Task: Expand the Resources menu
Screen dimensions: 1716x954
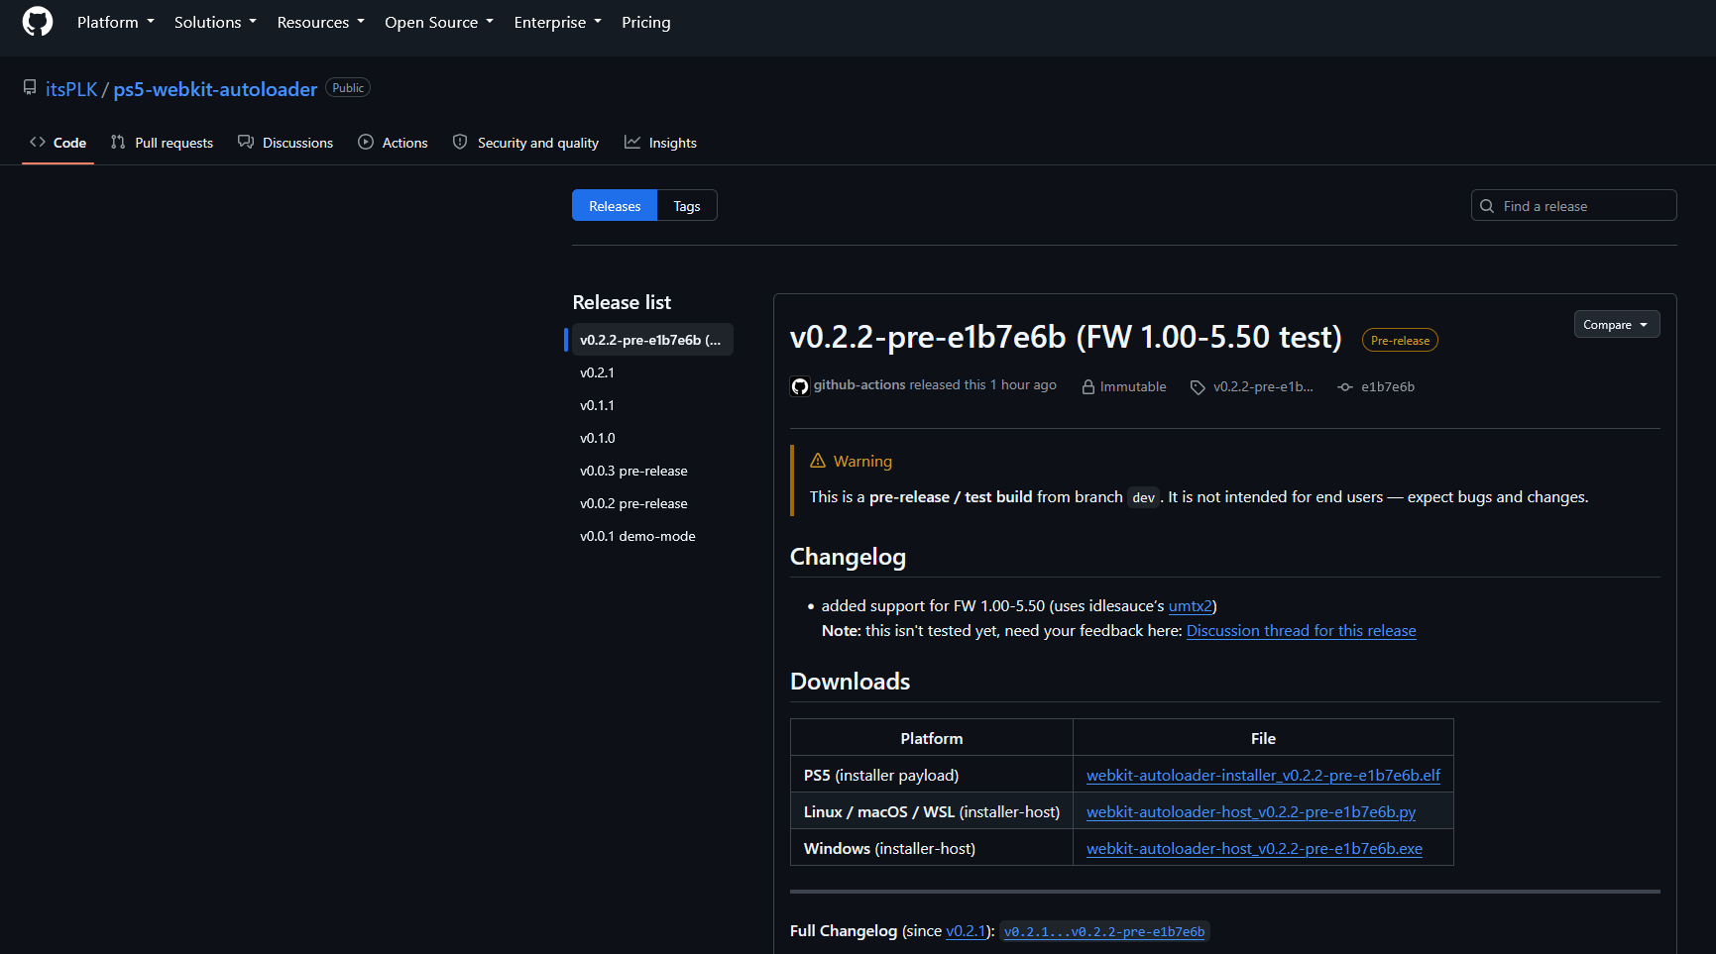Action: click(x=321, y=22)
